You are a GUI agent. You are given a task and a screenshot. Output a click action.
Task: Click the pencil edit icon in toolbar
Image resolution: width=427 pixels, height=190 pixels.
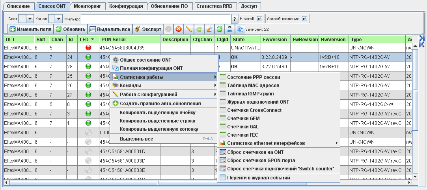(189, 29)
